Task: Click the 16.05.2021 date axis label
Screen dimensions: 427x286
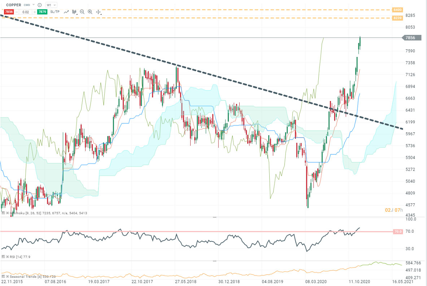Action: click(x=403, y=282)
